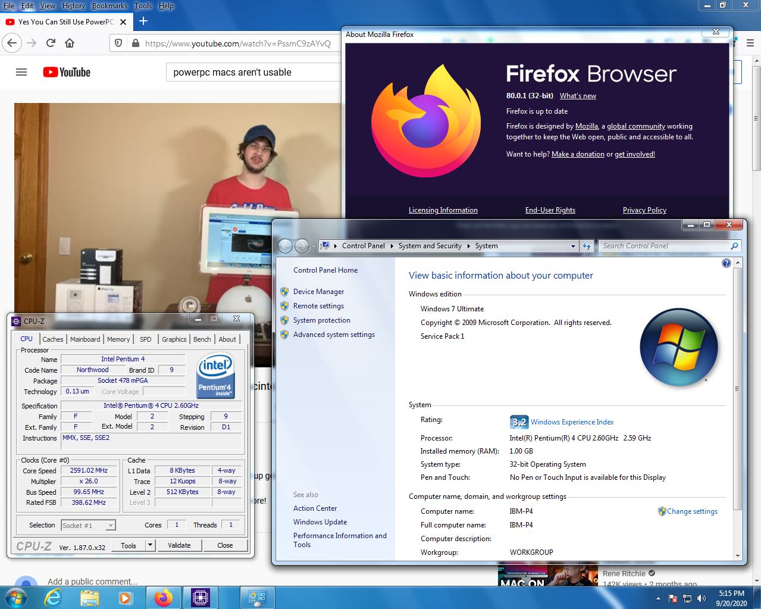Open Windows Update under See also
The image size is (761, 609).
(x=320, y=522)
